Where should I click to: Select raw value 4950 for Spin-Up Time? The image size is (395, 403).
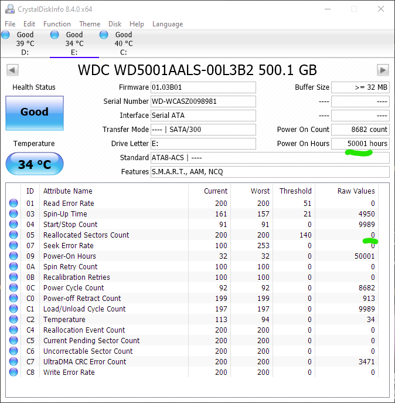(x=366, y=214)
